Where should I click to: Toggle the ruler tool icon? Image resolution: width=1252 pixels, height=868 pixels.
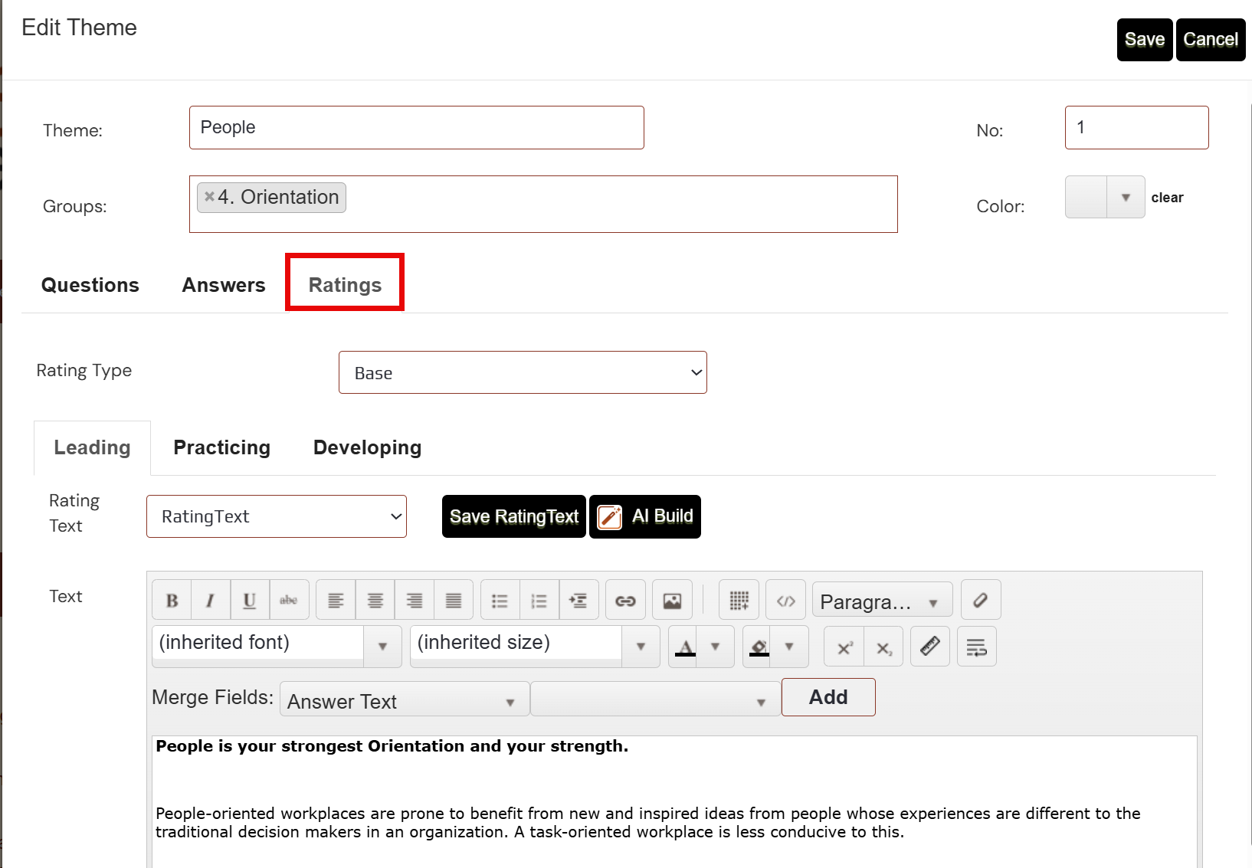point(930,647)
